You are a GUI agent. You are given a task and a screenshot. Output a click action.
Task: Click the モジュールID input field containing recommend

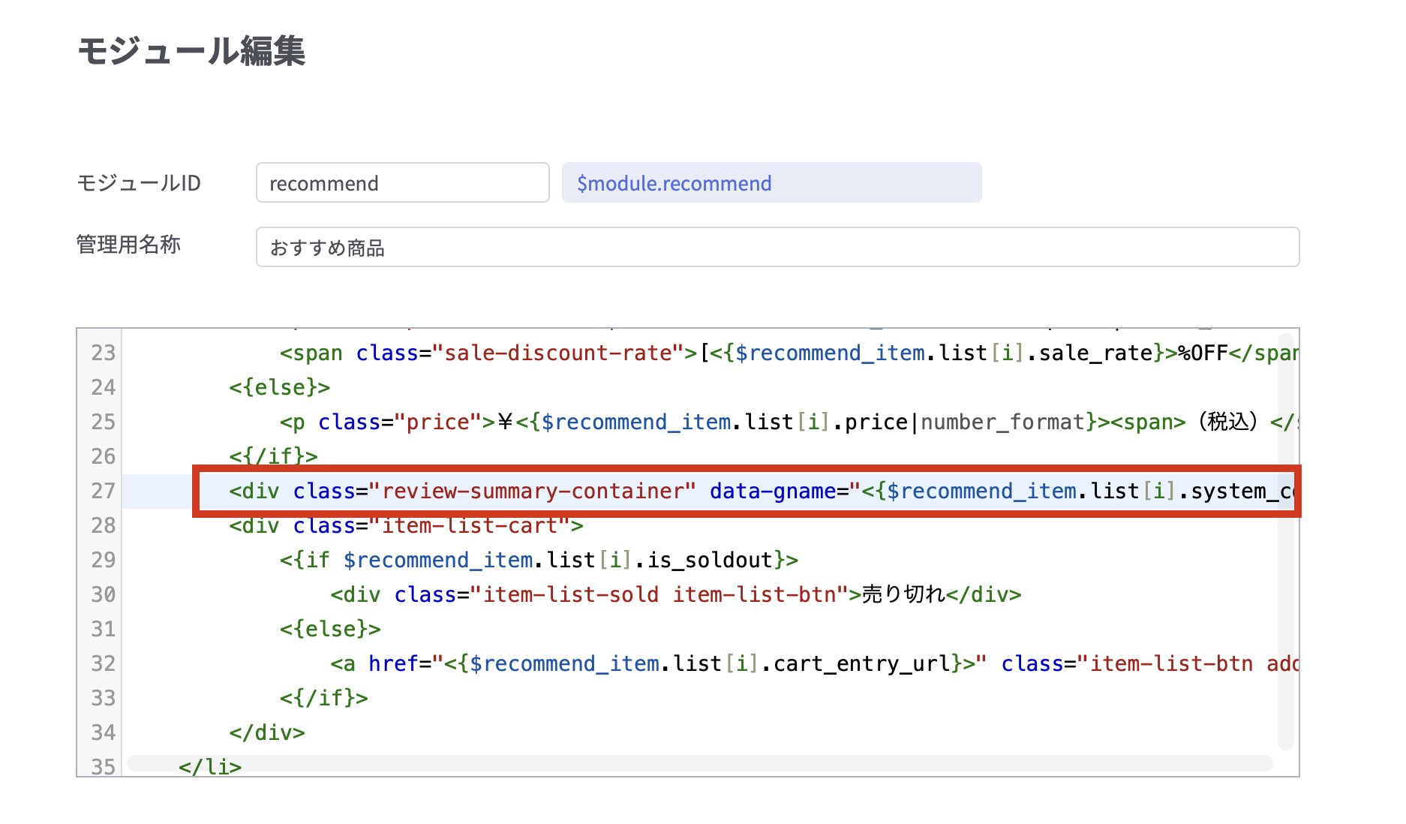pos(402,183)
